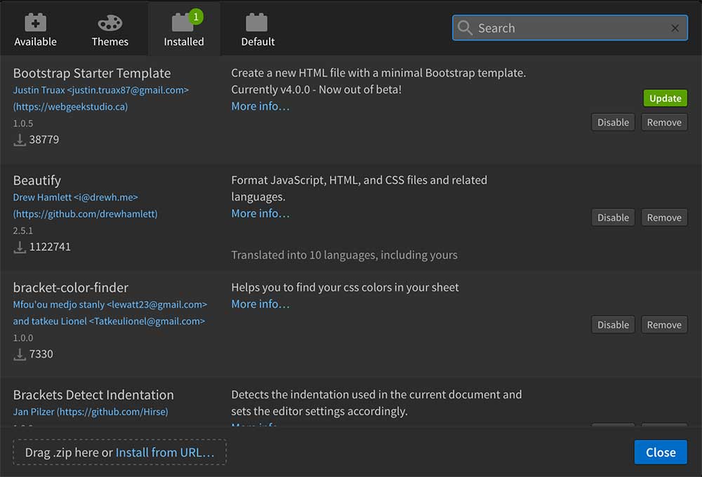
Task: Open More info for Beautify
Action: point(260,213)
